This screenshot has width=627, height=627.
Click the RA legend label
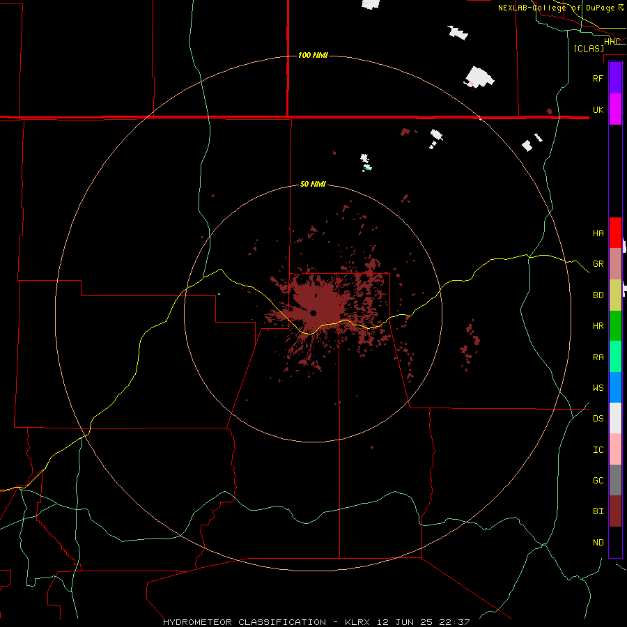click(x=598, y=357)
